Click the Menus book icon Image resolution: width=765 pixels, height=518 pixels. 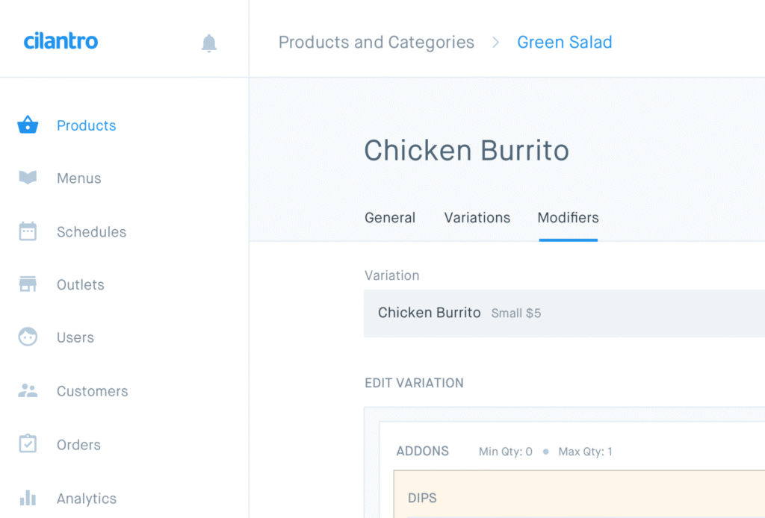pos(28,178)
